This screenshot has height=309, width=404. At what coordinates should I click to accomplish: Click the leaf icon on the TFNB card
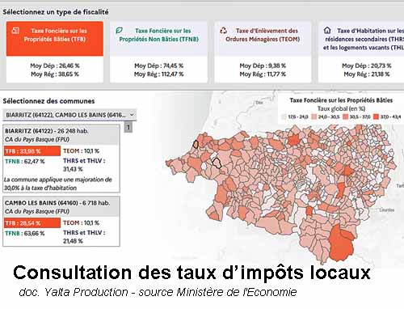pyautogui.click(x=119, y=31)
